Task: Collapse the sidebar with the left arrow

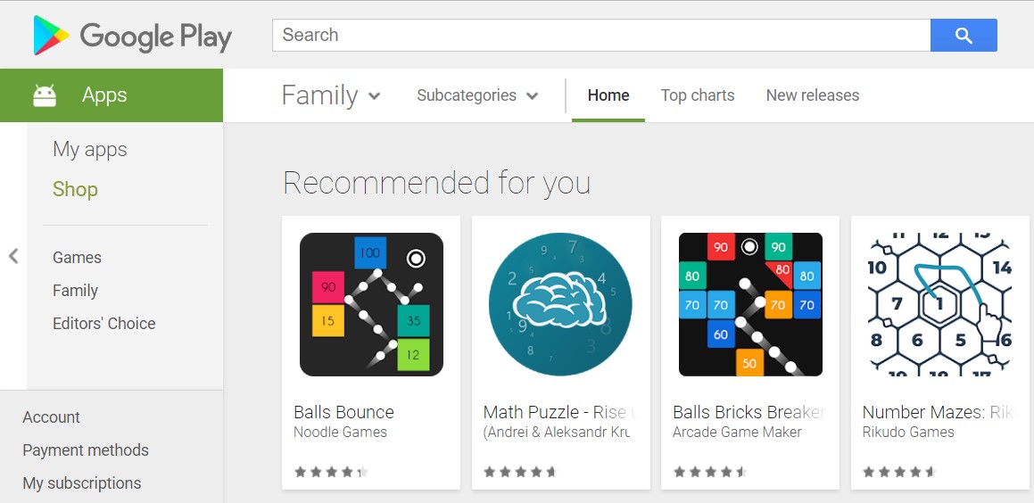Action: [13, 257]
